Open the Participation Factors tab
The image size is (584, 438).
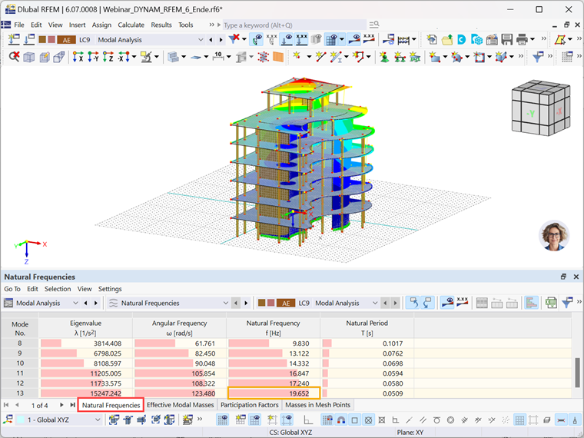250,404
